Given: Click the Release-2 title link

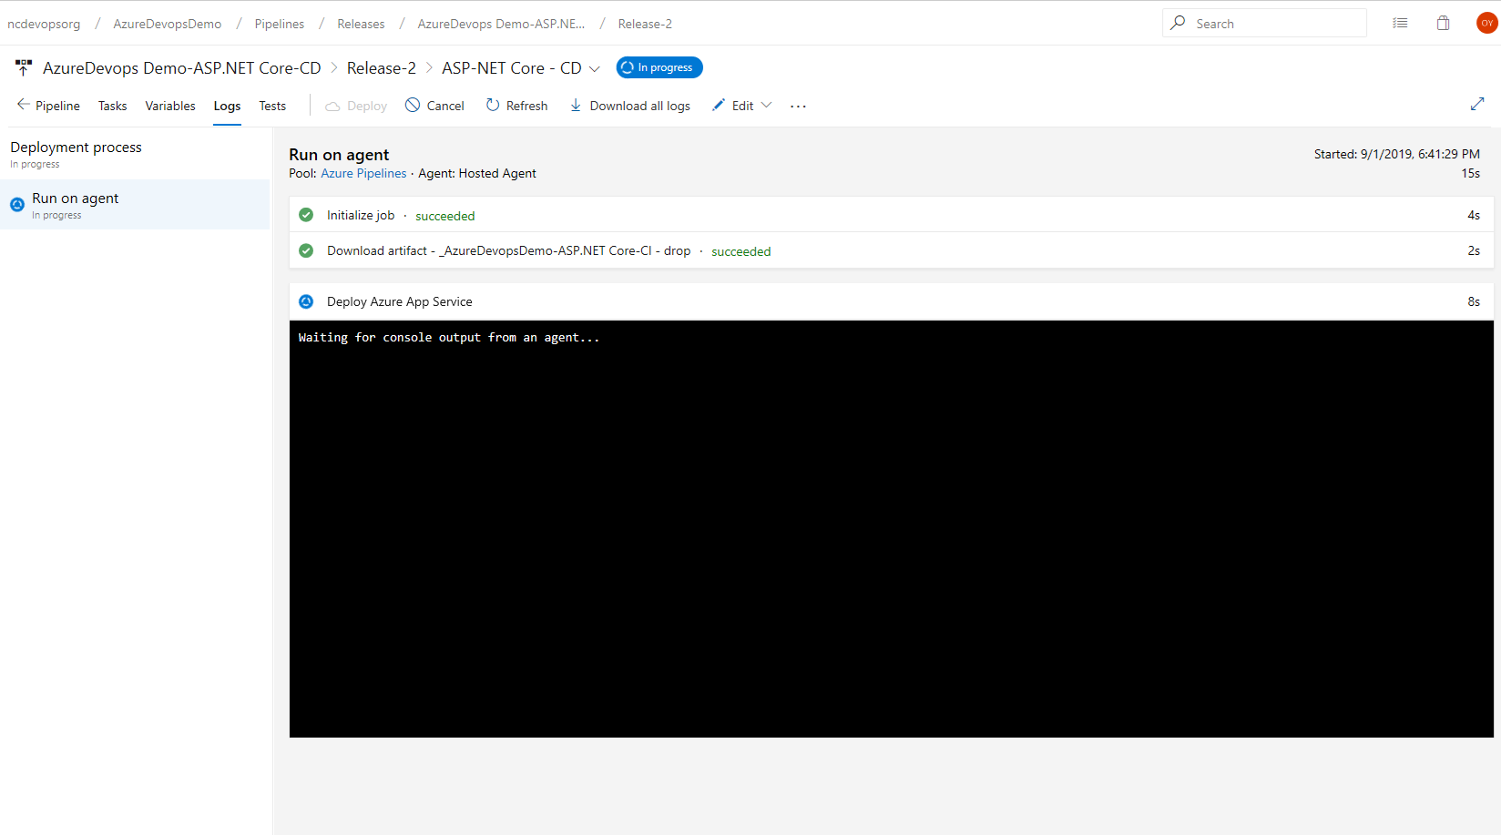Looking at the screenshot, I should point(382,68).
